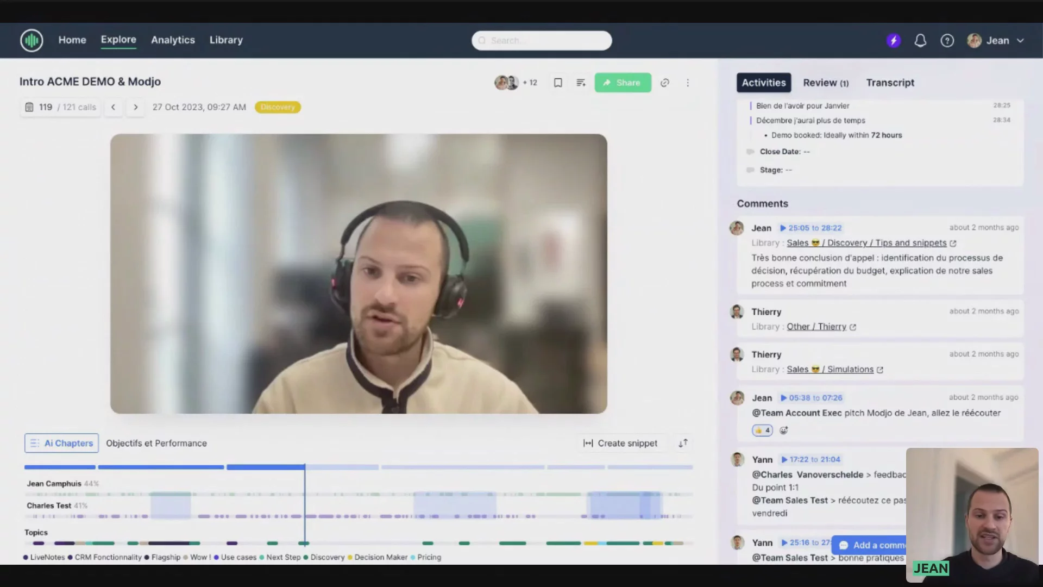This screenshot has height=587, width=1043.
Task: Focus the Search input field
Action: 542,41
